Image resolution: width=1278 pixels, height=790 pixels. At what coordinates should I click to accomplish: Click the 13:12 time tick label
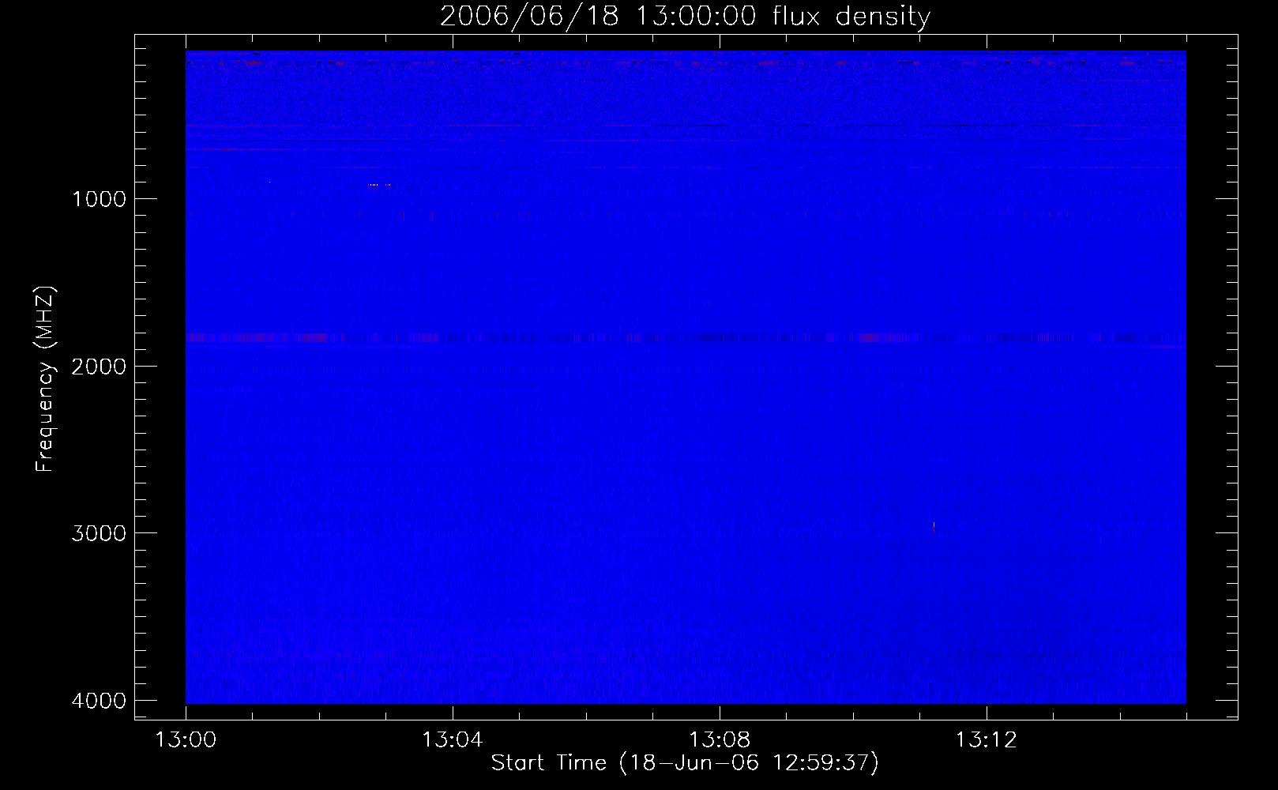tap(986, 740)
